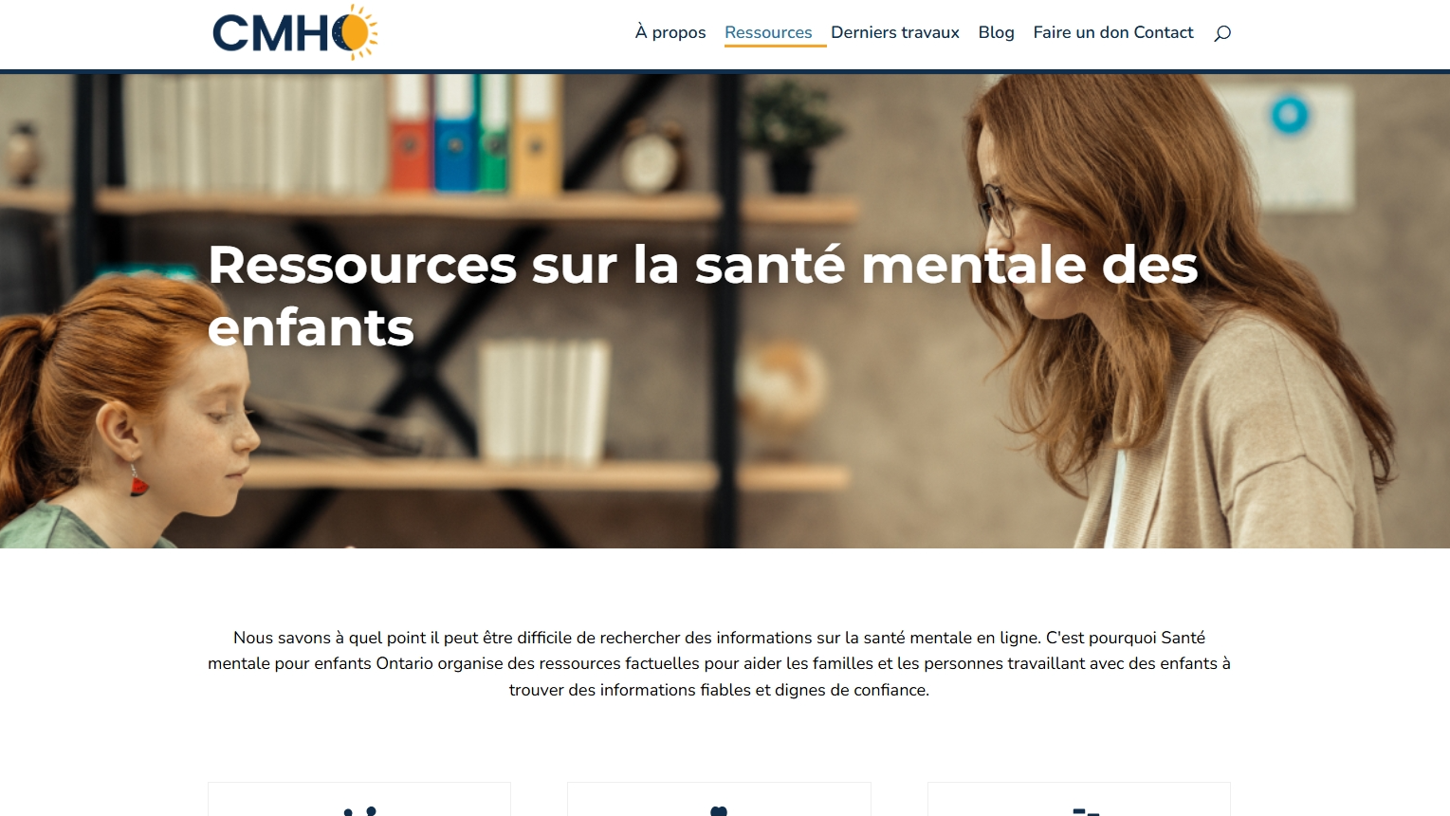The height and width of the screenshot is (816, 1450).
Task: Open the À propos menu
Action: coord(670,32)
